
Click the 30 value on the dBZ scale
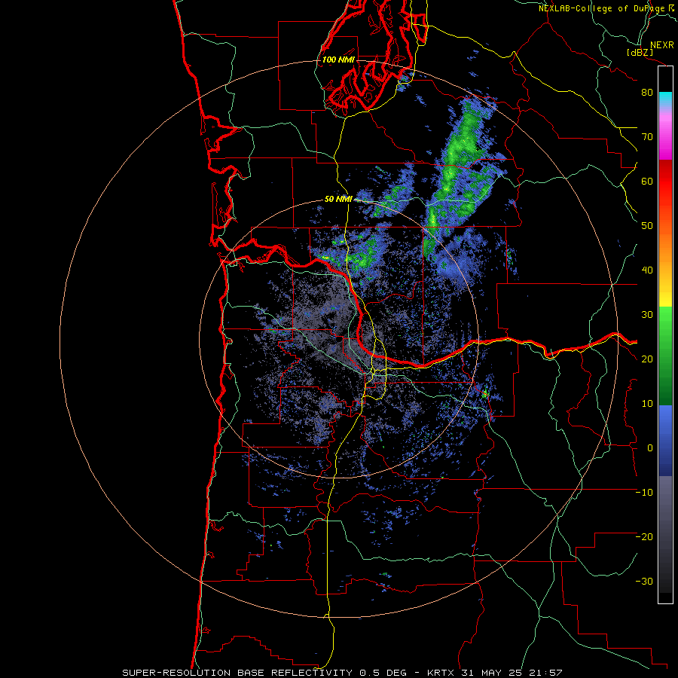[x=647, y=315]
